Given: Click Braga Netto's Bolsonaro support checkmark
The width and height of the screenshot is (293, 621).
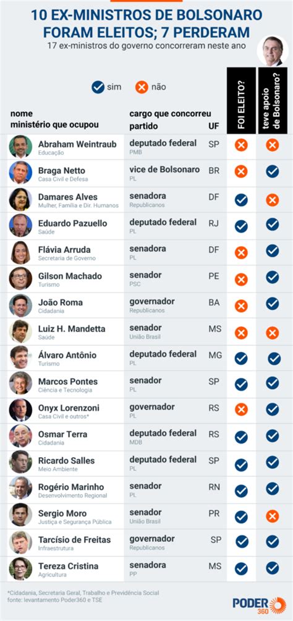Looking at the screenshot, I should [x=273, y=171].
